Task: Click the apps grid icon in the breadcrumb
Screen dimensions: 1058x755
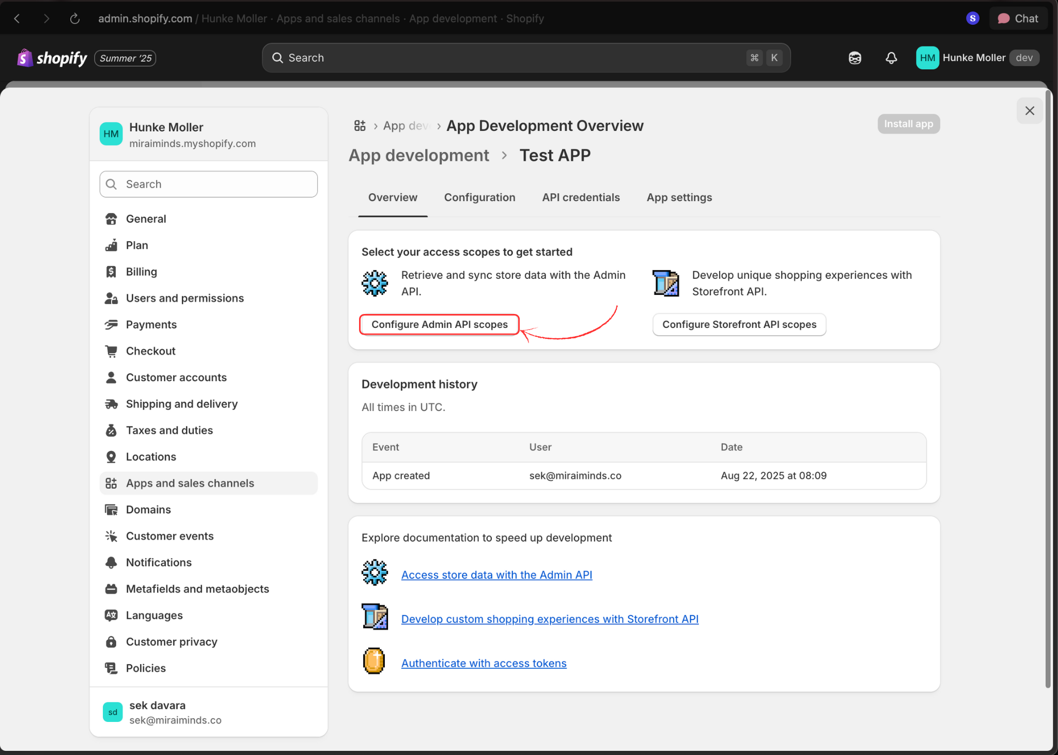Action: (x=360, y=125)
